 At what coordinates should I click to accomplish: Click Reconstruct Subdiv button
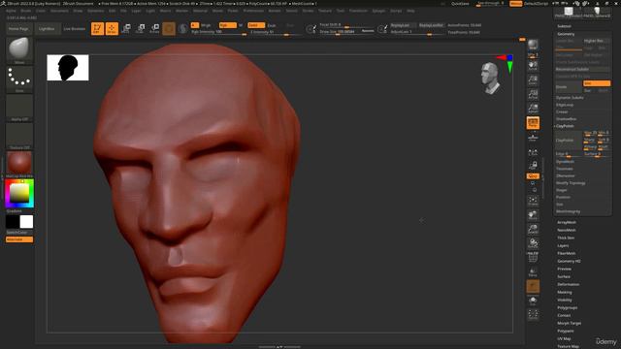(x=582, y=69)
